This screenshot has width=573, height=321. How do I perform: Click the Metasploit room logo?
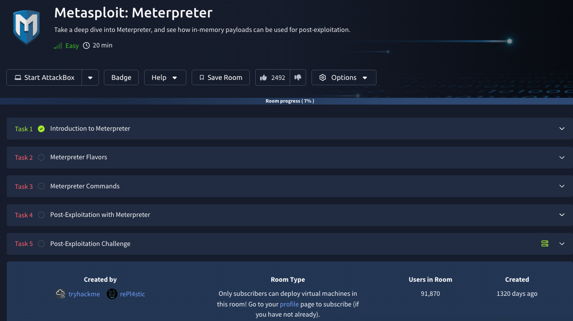click(26, 27)
